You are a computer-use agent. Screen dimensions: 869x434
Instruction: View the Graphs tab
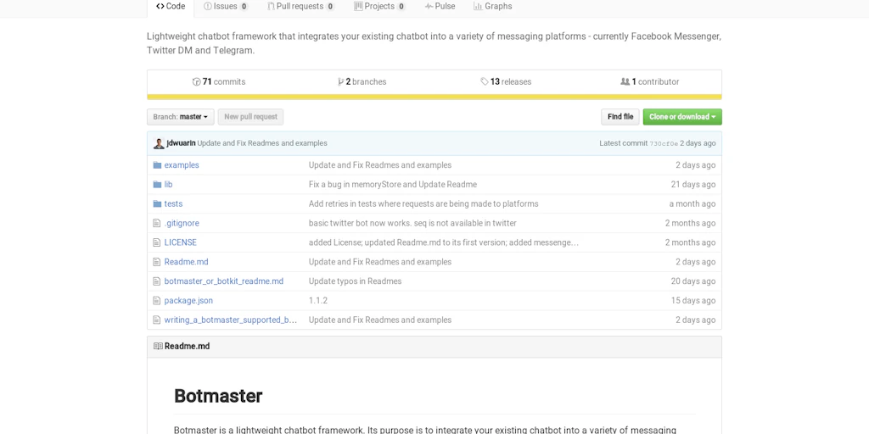[x=493, y=7]
